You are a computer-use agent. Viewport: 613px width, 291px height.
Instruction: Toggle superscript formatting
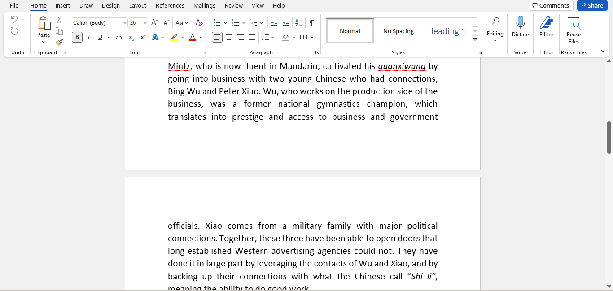pyautogui.click(x=142, y=37)
